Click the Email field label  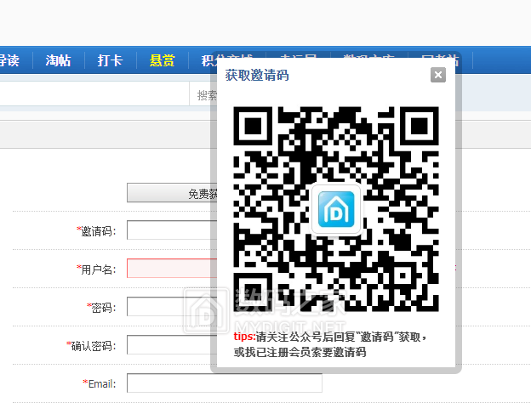100,384
